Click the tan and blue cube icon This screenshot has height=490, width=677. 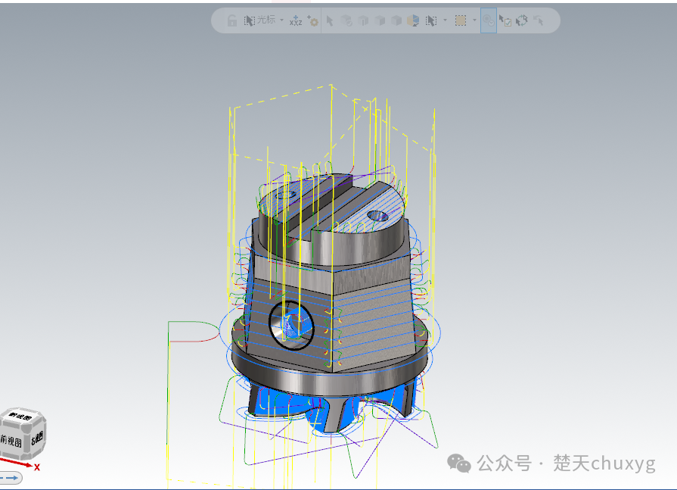413,20
